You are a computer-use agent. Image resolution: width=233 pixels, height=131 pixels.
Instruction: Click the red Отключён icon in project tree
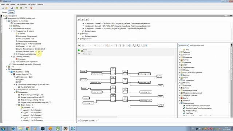17,59
